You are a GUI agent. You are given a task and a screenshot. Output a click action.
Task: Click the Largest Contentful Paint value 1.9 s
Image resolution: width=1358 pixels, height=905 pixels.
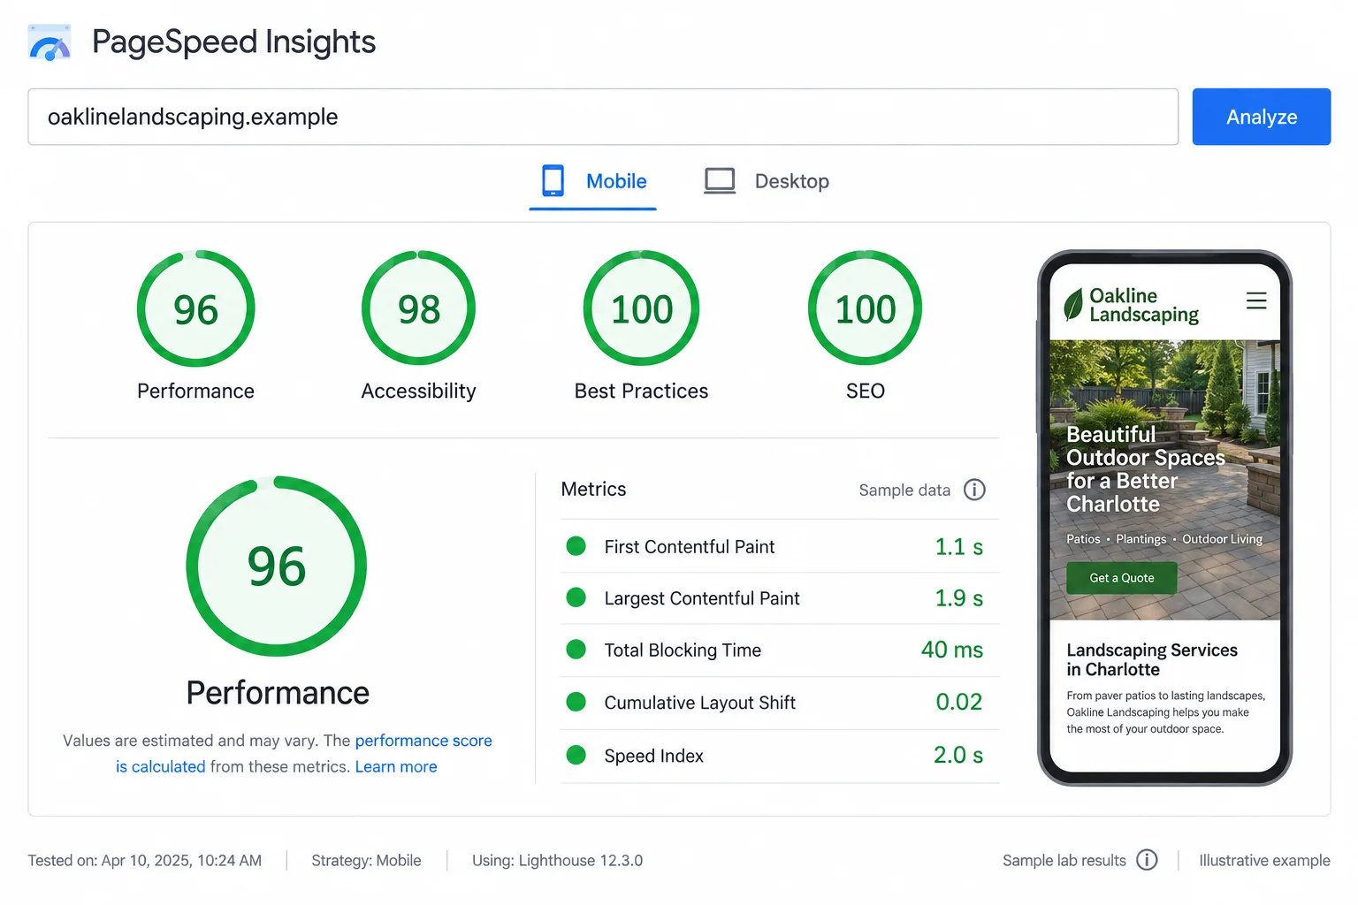tap(959, 598)
